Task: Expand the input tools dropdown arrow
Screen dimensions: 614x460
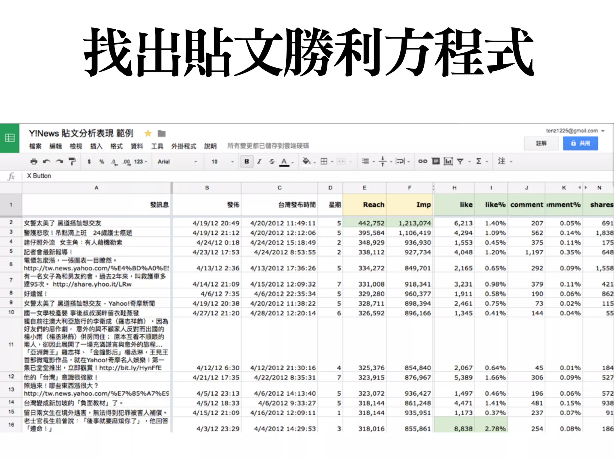Action: pos(511,162)
